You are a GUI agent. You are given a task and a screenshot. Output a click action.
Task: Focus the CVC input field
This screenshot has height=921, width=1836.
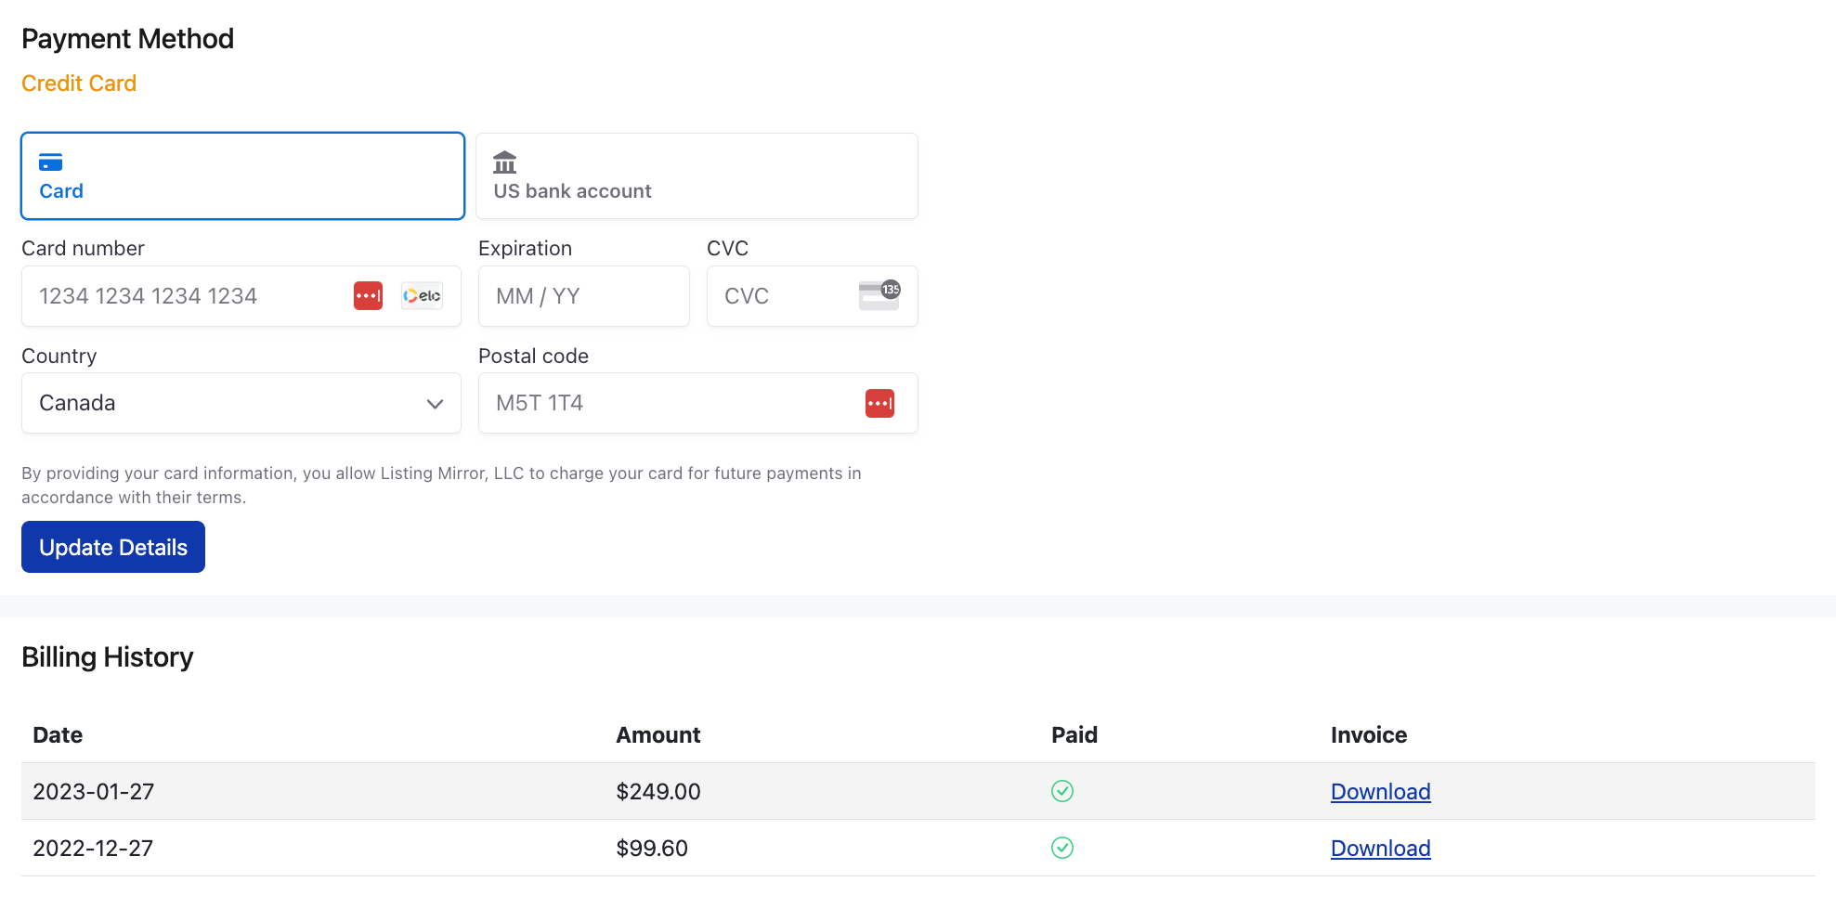click(813, 296)
